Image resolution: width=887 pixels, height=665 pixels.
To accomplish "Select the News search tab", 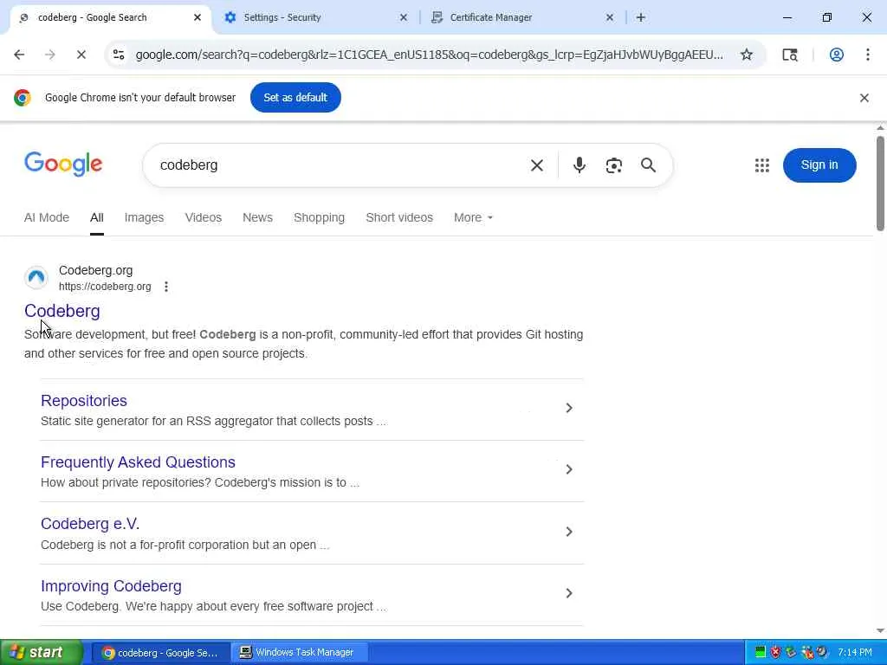I will coord(257,217).
